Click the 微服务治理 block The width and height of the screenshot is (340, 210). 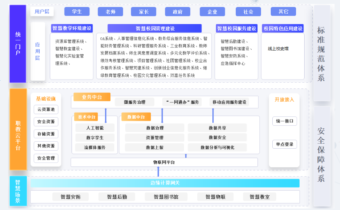pyautogui.click(x=135, y=102)
